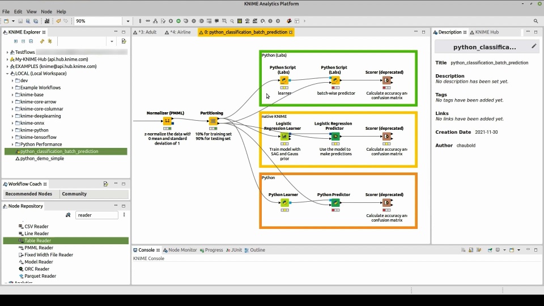Screen dimensions: 544x306
Task: Click the toolbar search magnifier icon at far right
Action: [x=535, y=21]
